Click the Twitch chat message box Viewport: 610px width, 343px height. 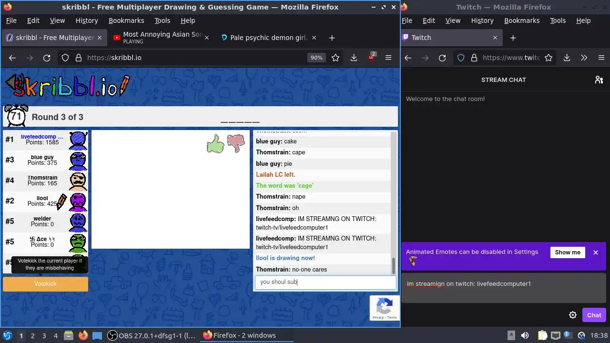(503, 289)
